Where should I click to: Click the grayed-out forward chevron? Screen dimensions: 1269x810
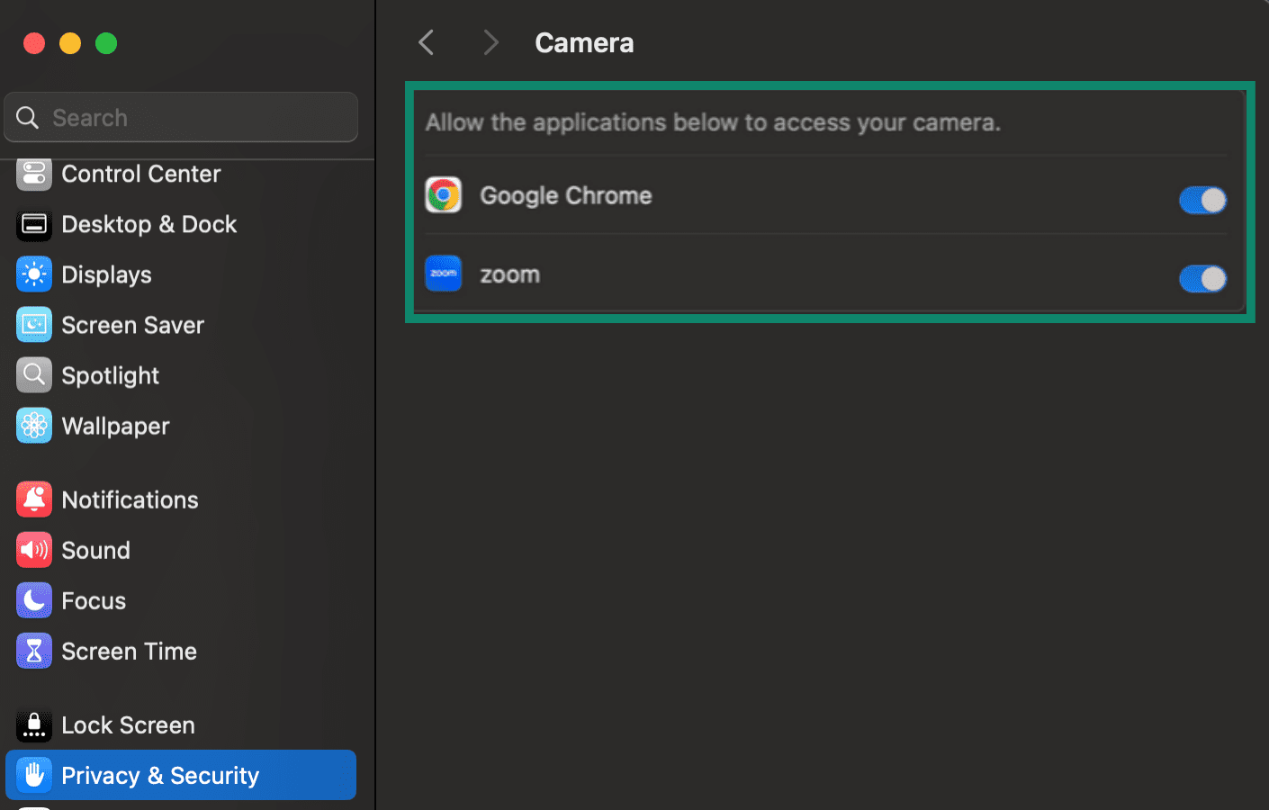(490, 41)
